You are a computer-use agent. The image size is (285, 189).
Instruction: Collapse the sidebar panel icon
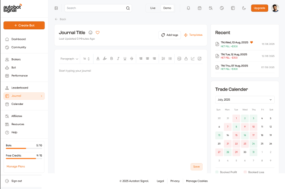[x=56, y=8]
